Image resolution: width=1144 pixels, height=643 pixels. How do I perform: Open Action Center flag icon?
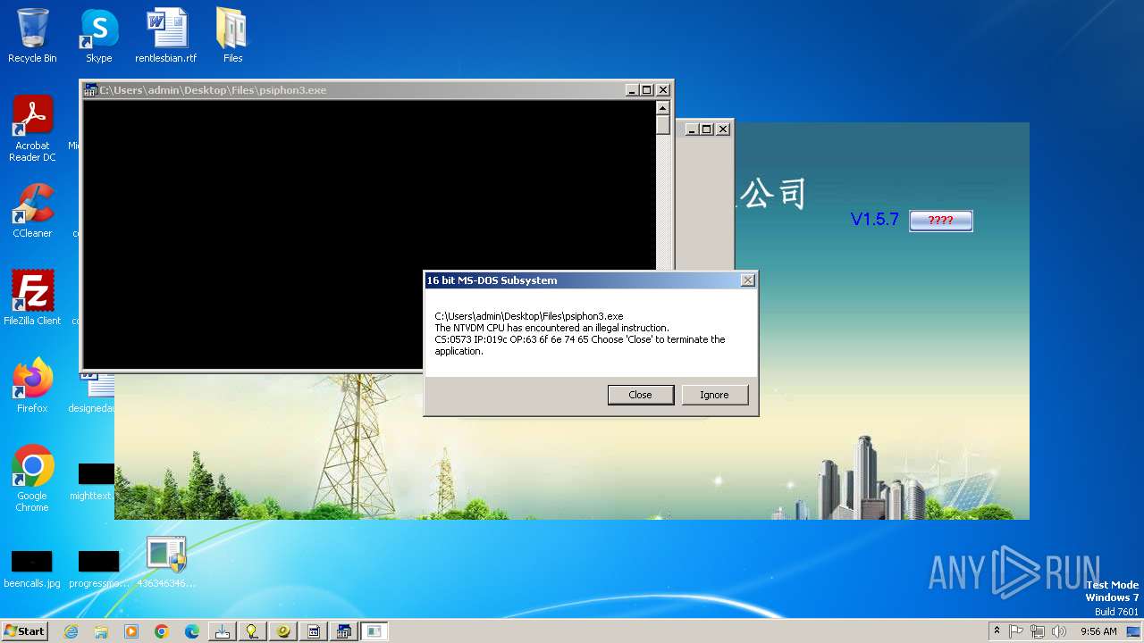[x=1016, y=631]
